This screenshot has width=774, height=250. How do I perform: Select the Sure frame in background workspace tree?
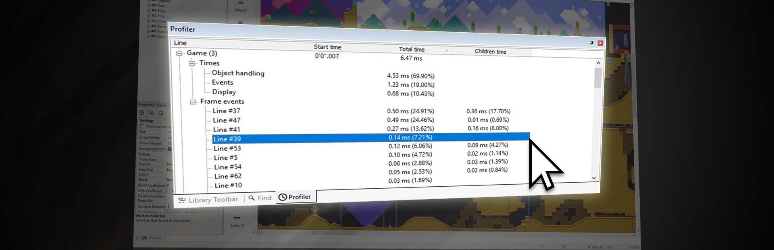(x=161, y=6)
